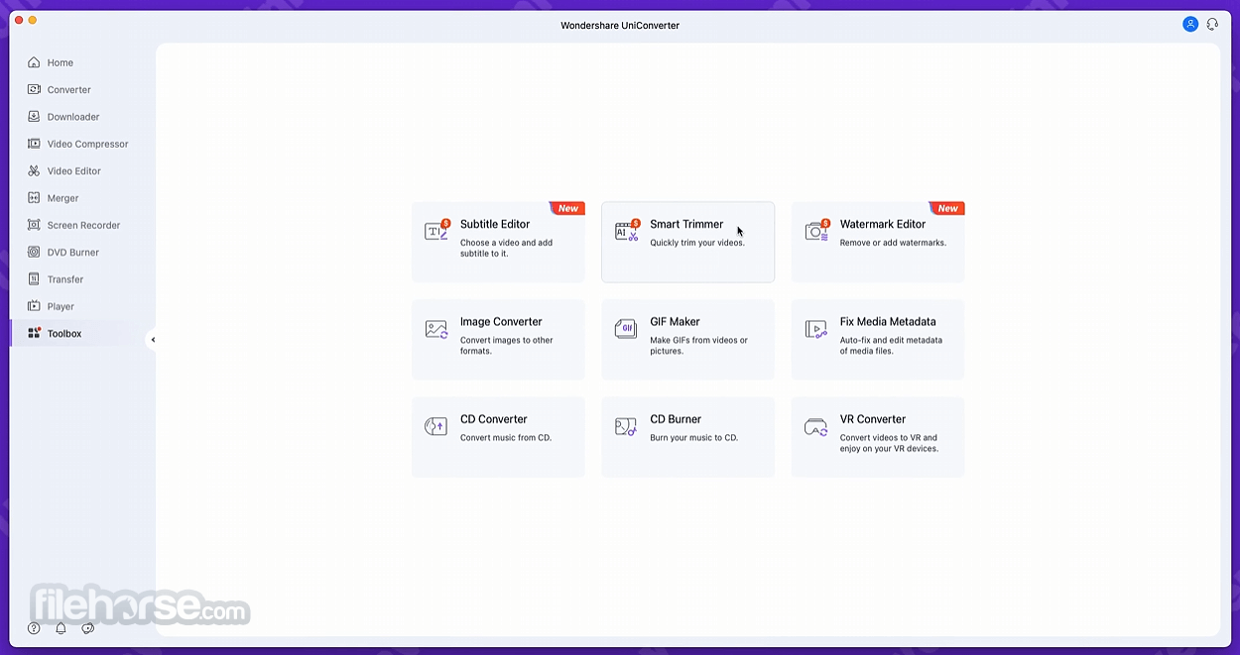Image resolution: width=1240 pixels, height=655 pixels.
Task: Open Subtitle Editor tool title
Action: click(x=495, y=224)
